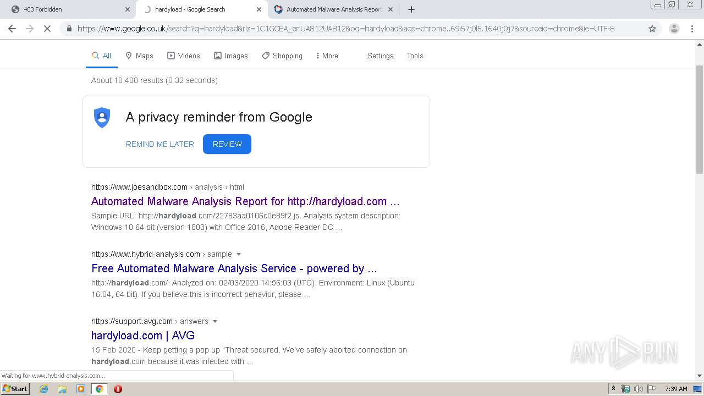The width and height of the screenshot is (704, 396).
Task: Select the All search results tab
Action: click(x=102, y=56)
